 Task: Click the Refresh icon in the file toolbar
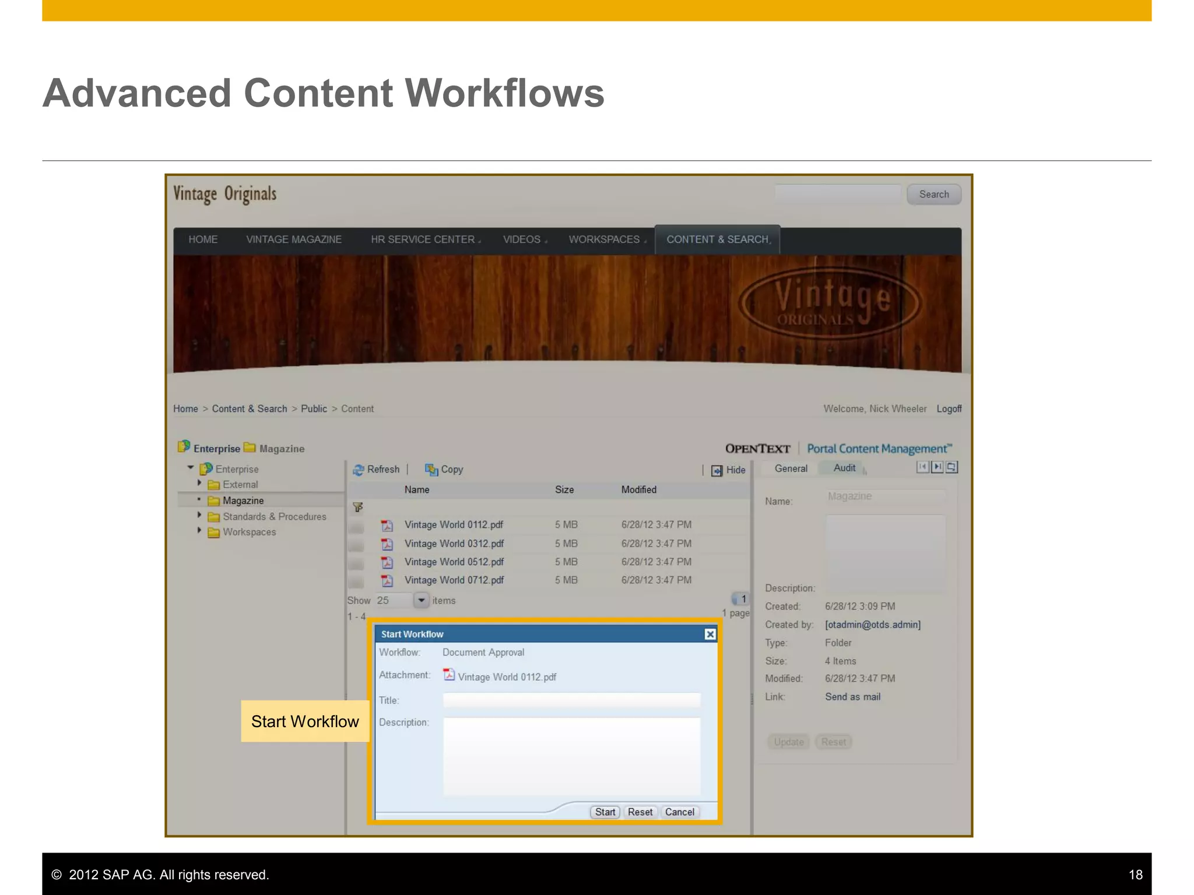click(359, 470)
